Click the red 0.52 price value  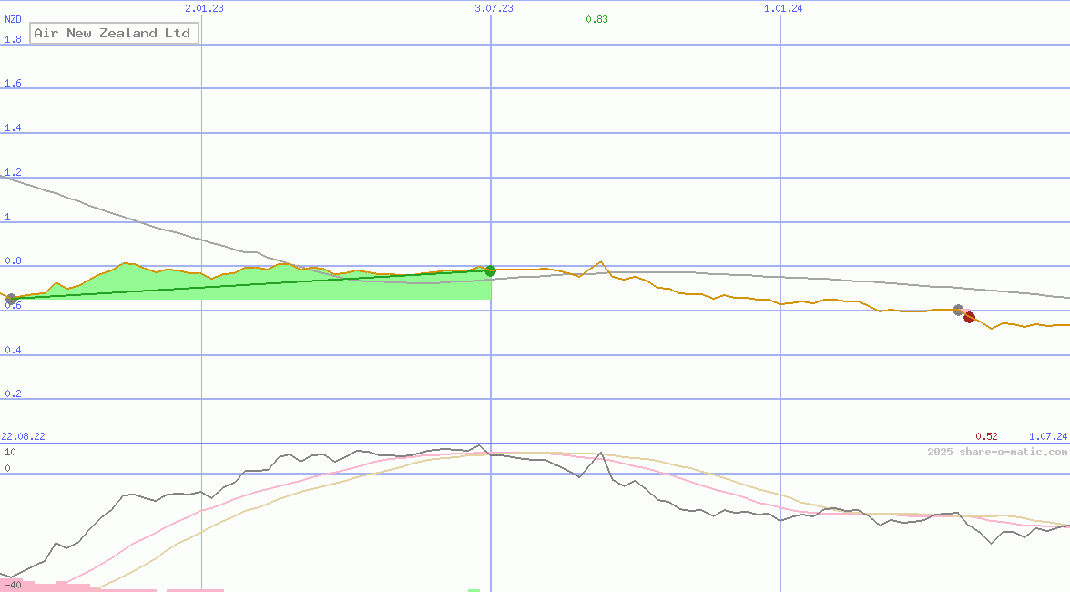tap(986, 436)
